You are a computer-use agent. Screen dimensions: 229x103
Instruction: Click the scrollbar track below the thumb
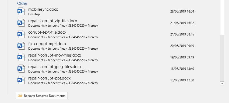[x=222, y=58]
